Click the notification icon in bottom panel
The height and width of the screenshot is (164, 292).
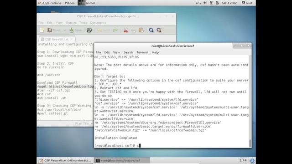click(x=252, y=160)
